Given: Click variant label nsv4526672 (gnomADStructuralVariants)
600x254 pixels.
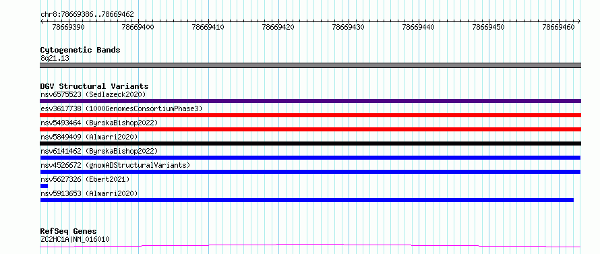Looking at the screenshot, I should coord(115,165).
